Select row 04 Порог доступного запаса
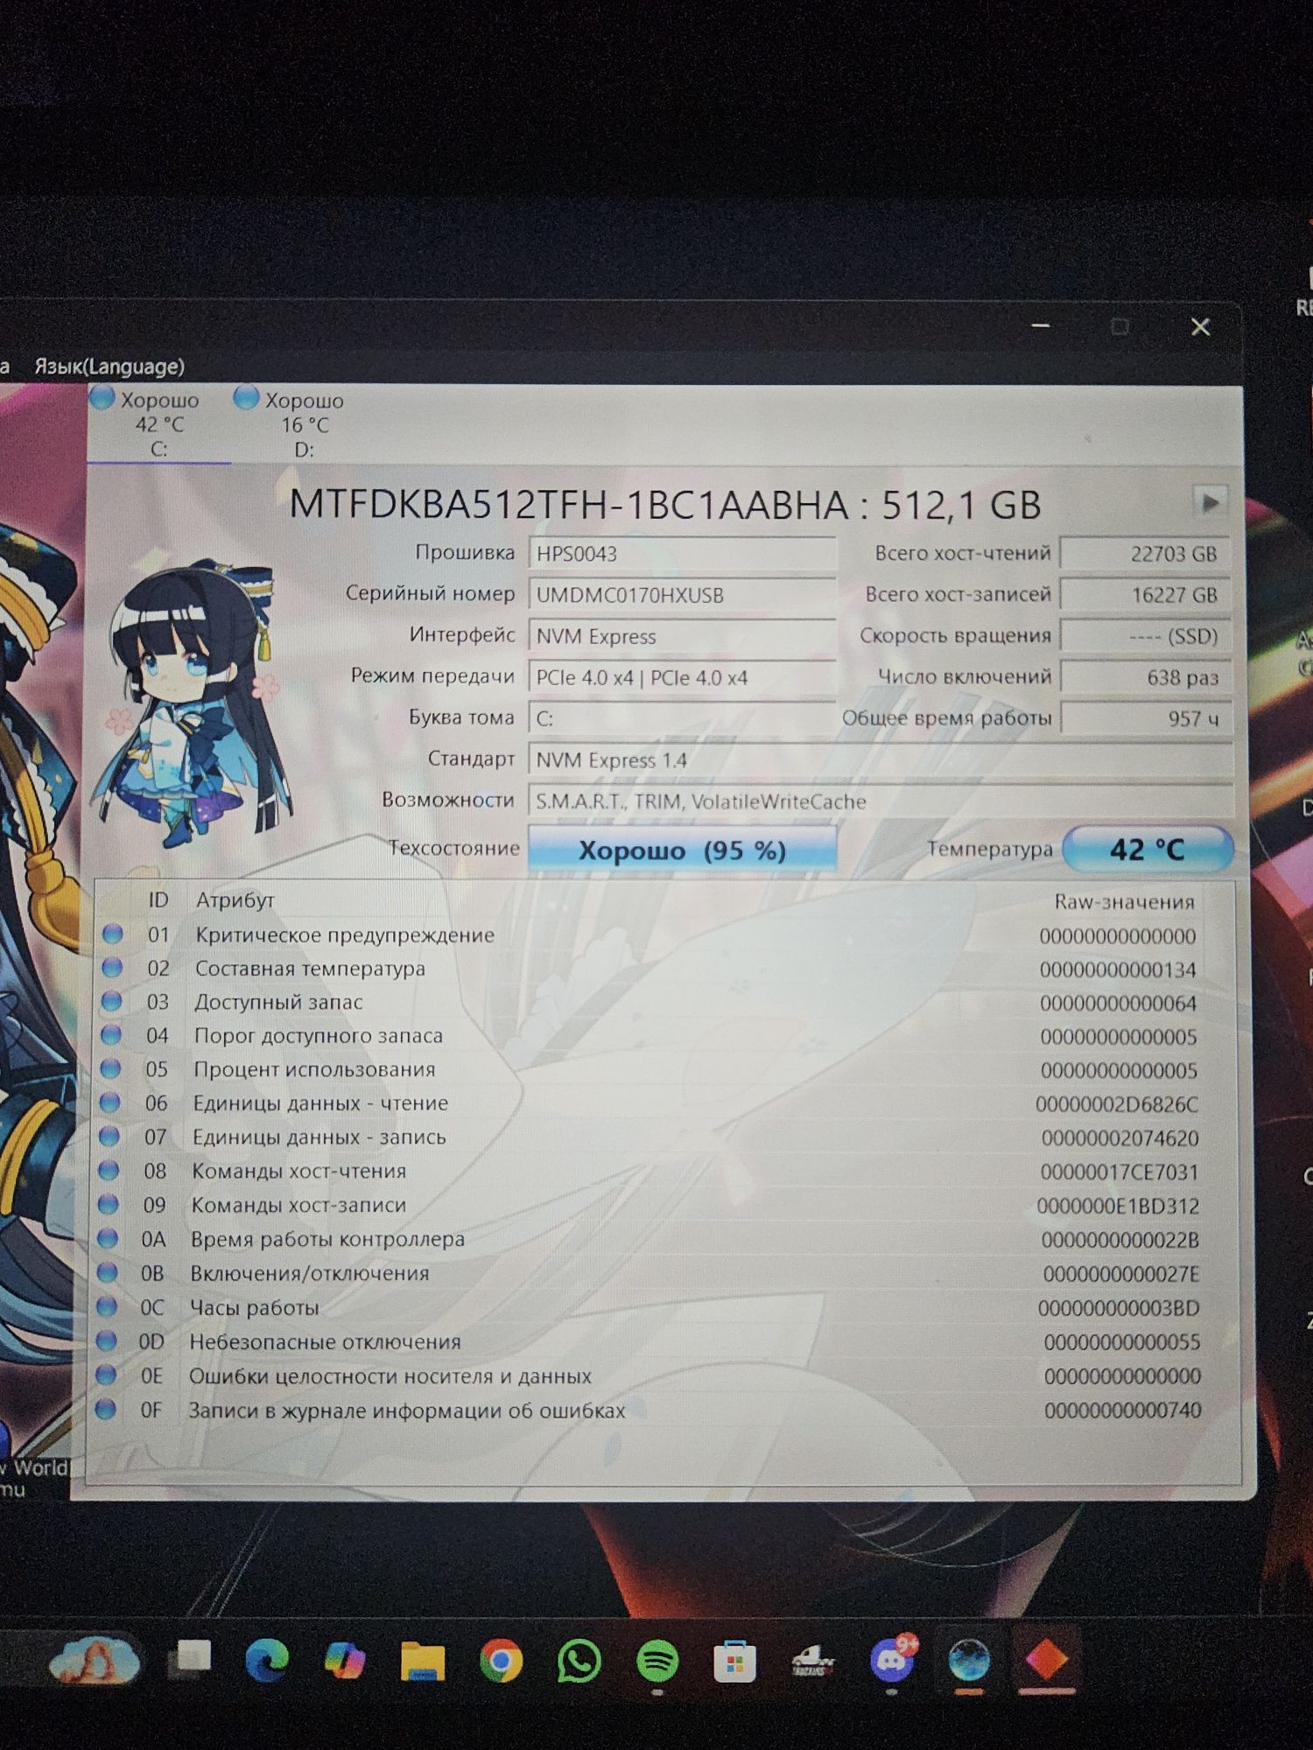 665,1036
